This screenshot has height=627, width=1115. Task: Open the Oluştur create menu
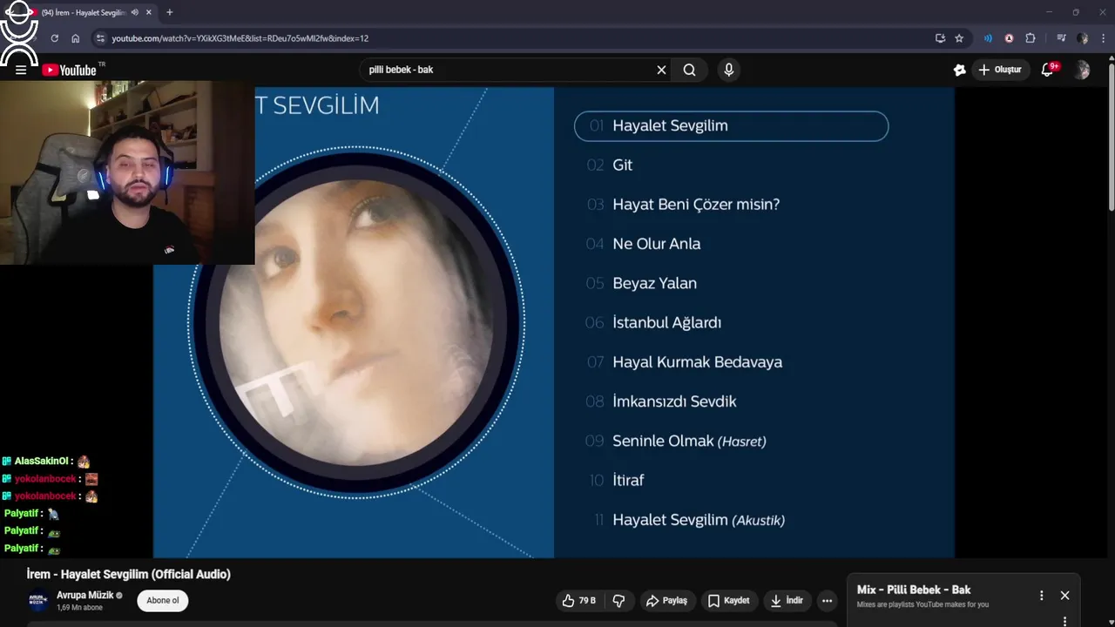point(1000,70)
